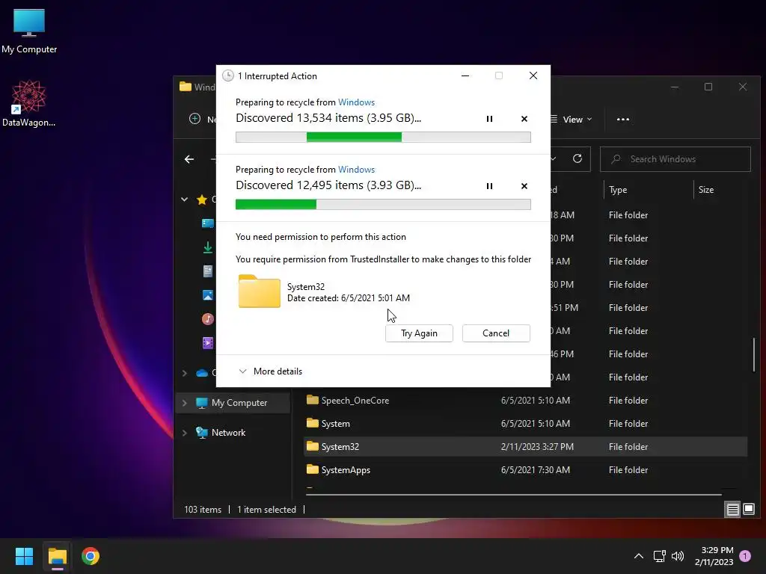Expand the My Computer tree node
766x574 pixels.
tap(184, 403)
